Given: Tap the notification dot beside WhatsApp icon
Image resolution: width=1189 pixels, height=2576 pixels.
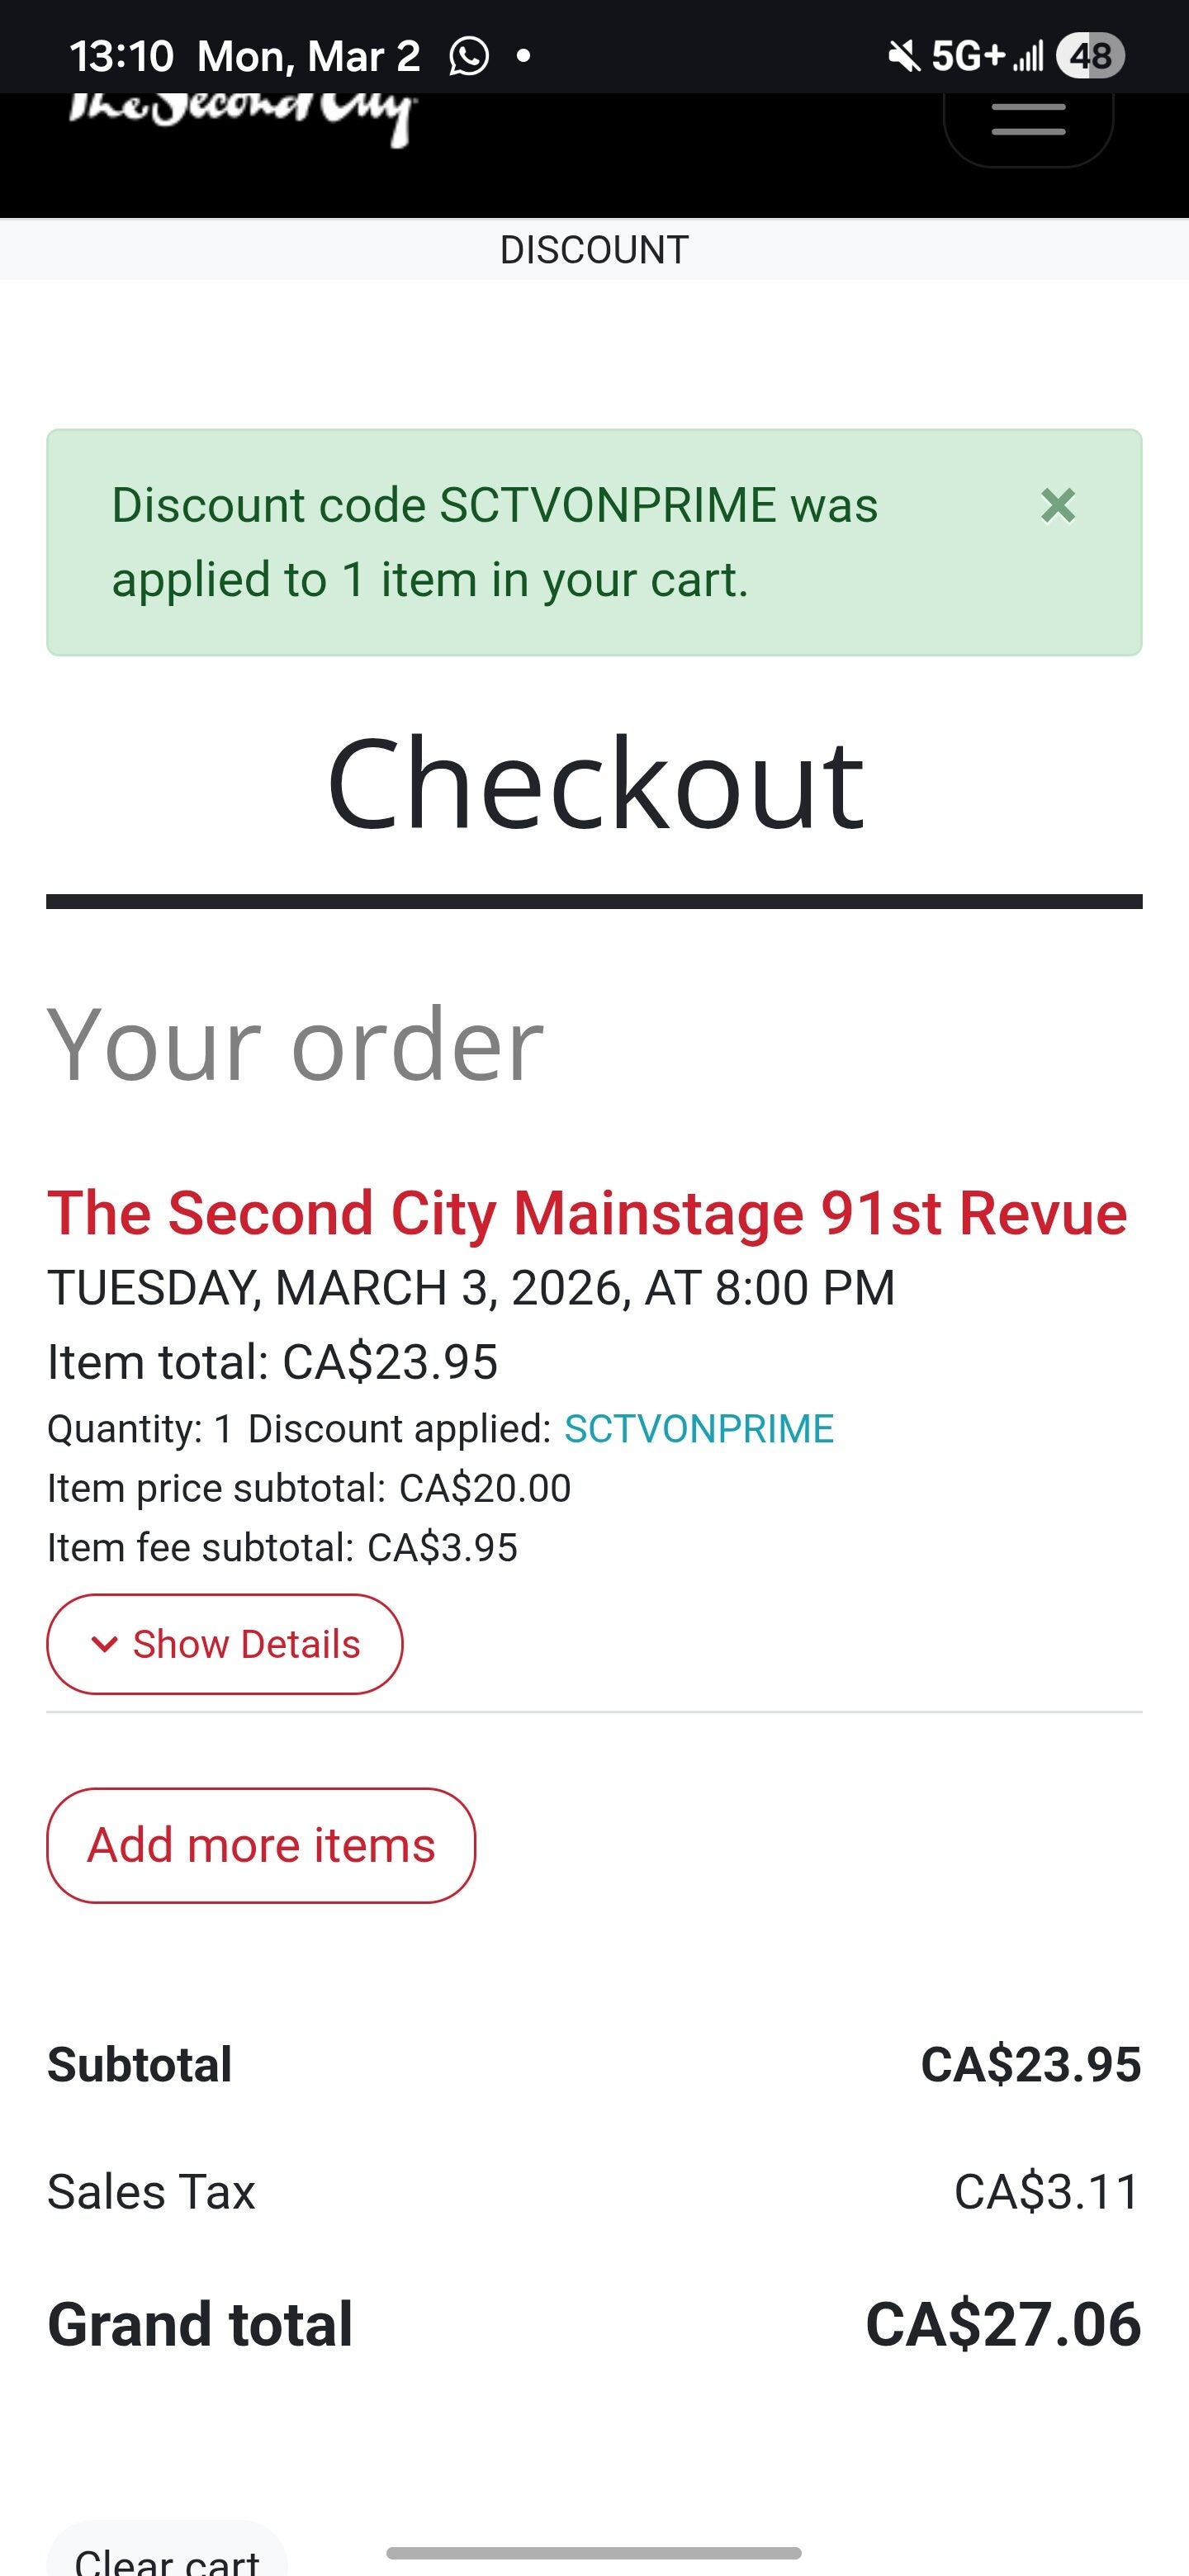Looking at the screenshot, I should coord(523,56).
